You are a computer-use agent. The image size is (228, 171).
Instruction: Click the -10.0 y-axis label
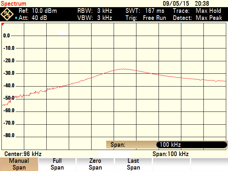tap(9, 48)
